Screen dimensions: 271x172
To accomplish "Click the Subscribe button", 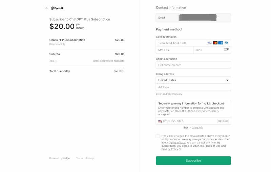I will tap(193, 161).
